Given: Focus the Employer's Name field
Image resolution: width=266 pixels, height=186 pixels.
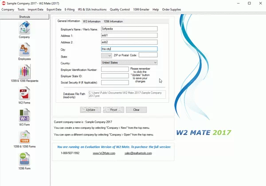Looking at the screenshot, I should 129,29.
